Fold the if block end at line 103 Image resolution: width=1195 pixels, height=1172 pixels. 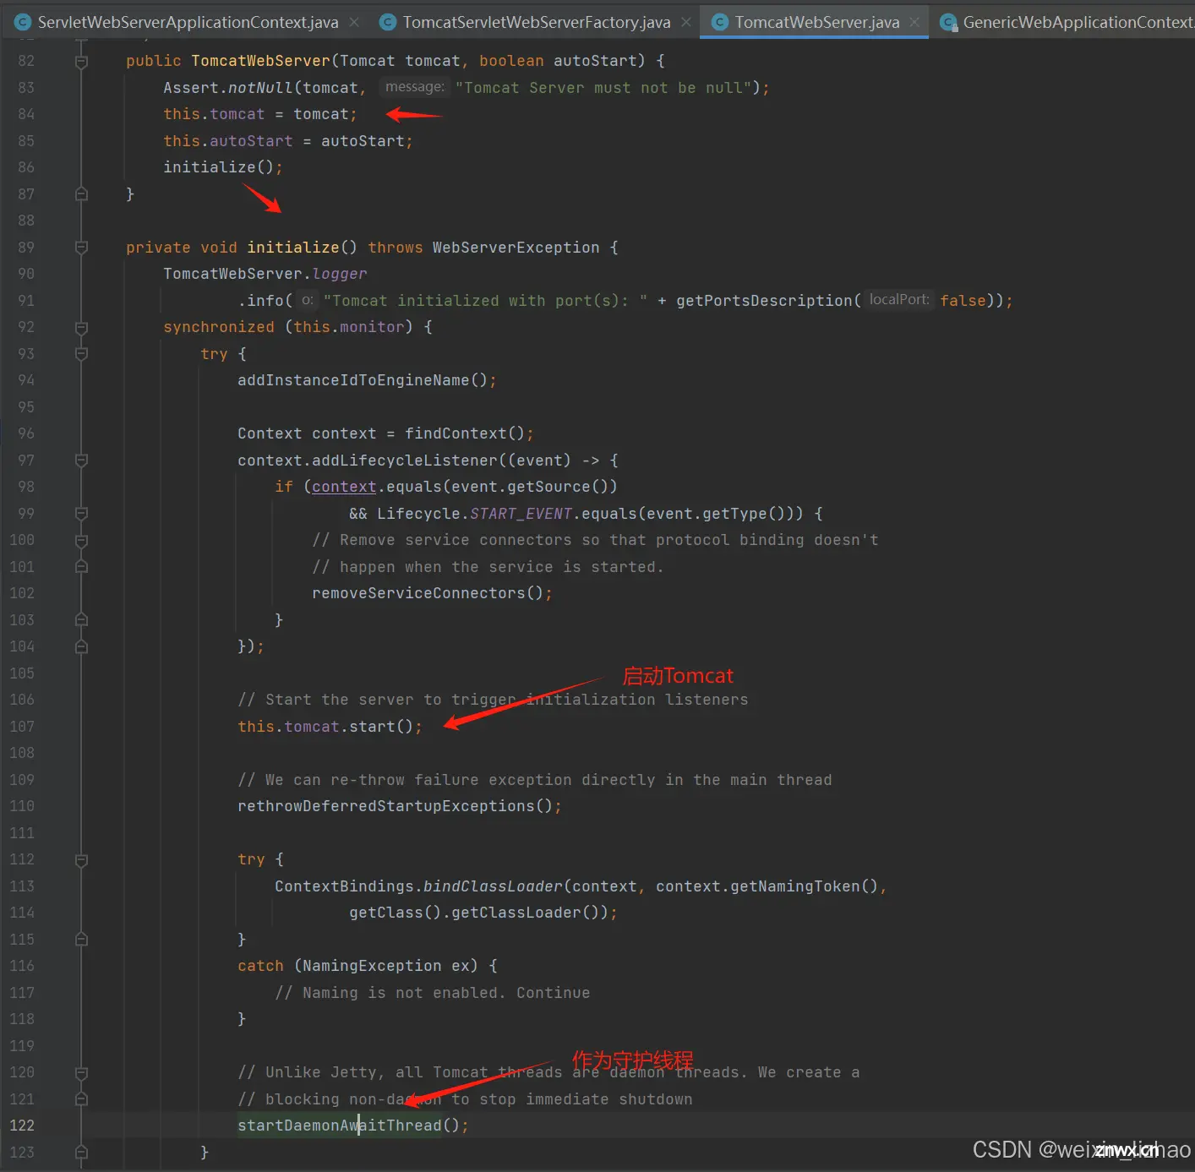81,620
